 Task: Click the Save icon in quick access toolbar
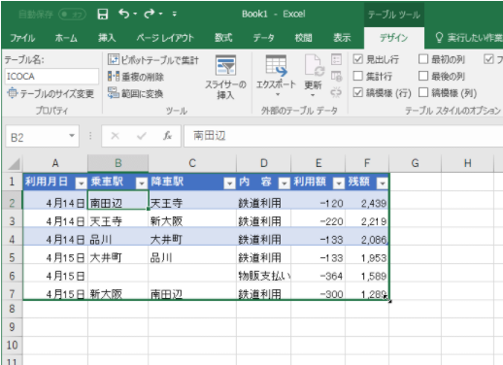[103, 14]
